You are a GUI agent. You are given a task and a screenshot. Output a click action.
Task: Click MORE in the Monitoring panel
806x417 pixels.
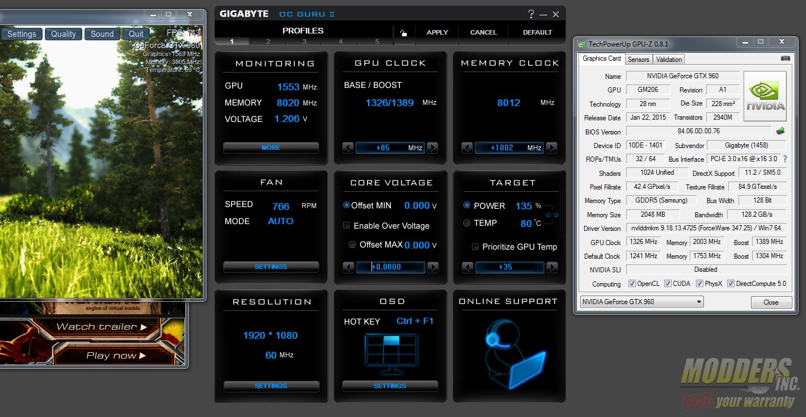(x=271, y=148)
